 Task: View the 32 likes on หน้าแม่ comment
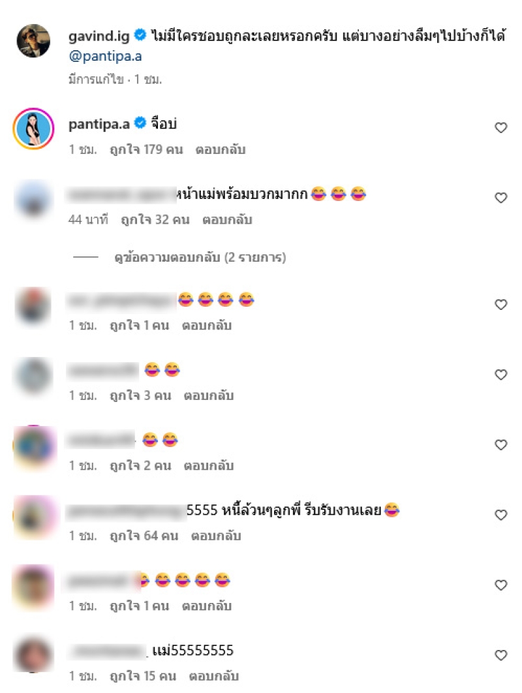click(155, 219)
